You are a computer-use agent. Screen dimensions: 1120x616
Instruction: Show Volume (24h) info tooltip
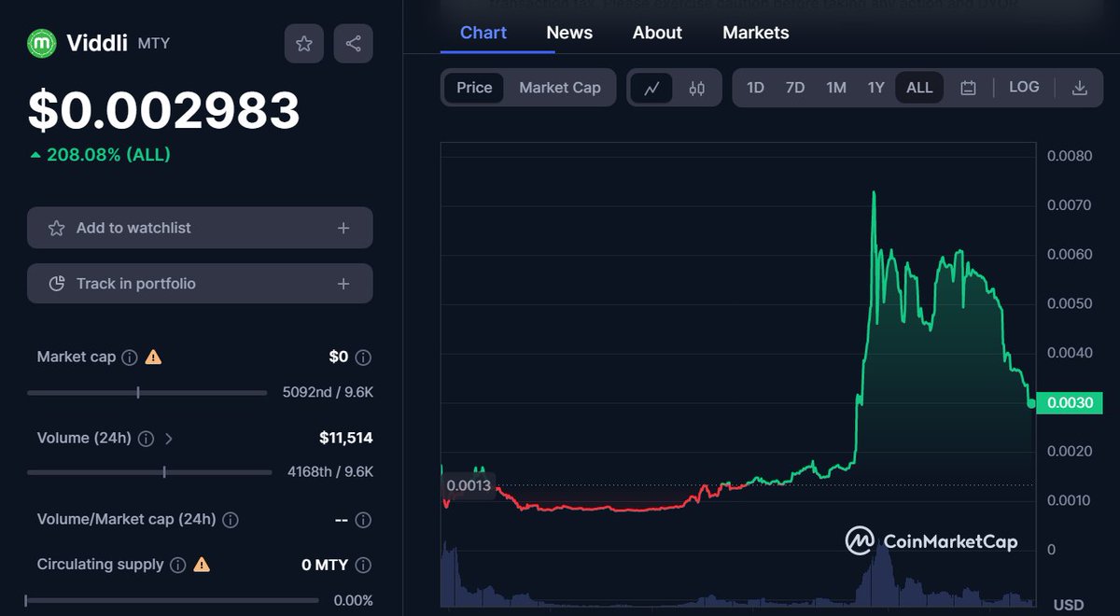[x=147, y=439]
